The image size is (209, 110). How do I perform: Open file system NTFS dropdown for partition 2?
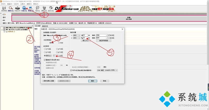(x=77, y=38)
